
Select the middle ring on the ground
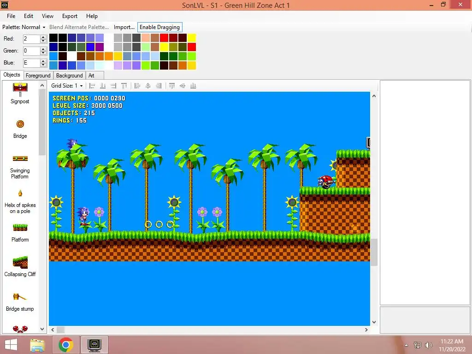[x=159, y=224]
